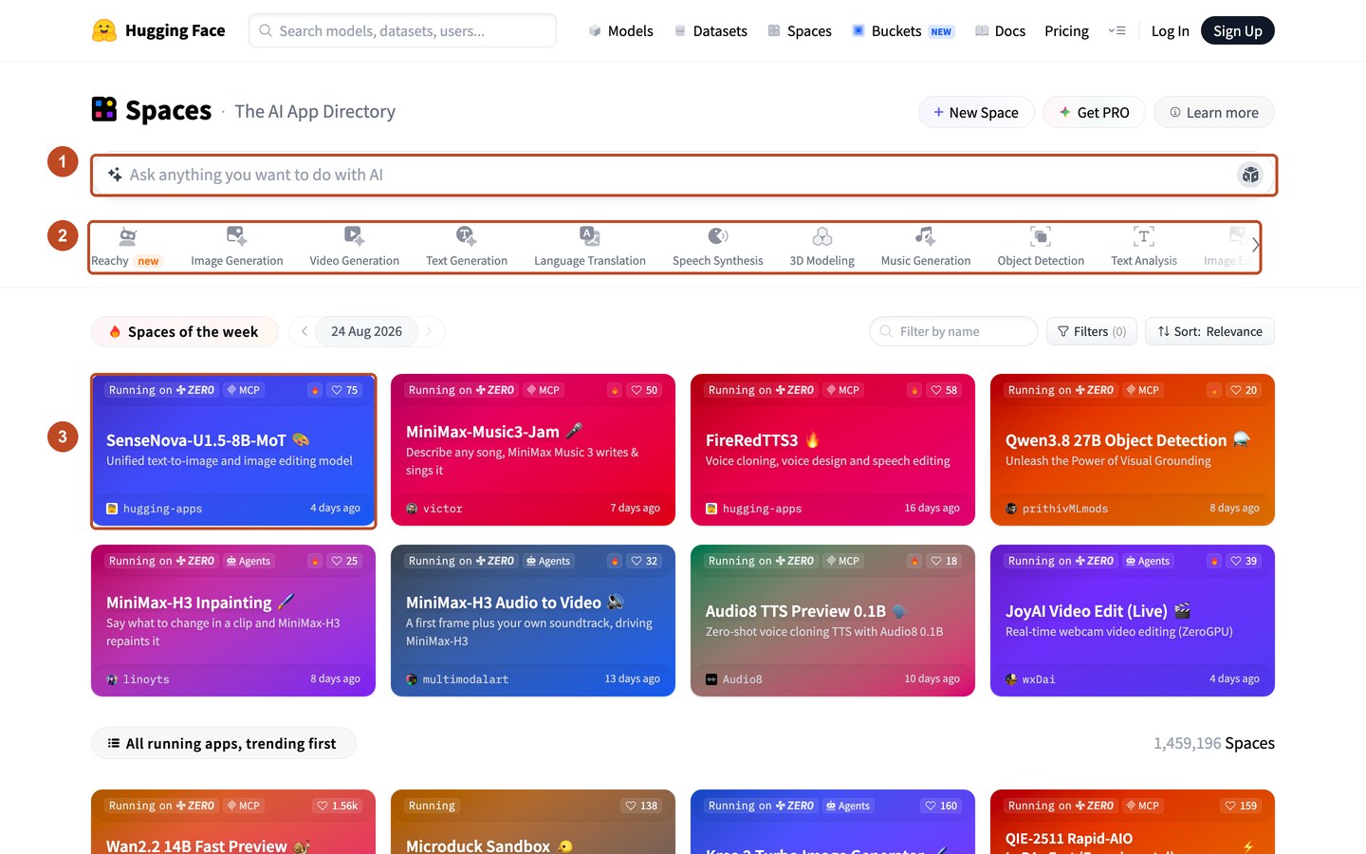Click the multimodalart author avatar

click(412, 679)
